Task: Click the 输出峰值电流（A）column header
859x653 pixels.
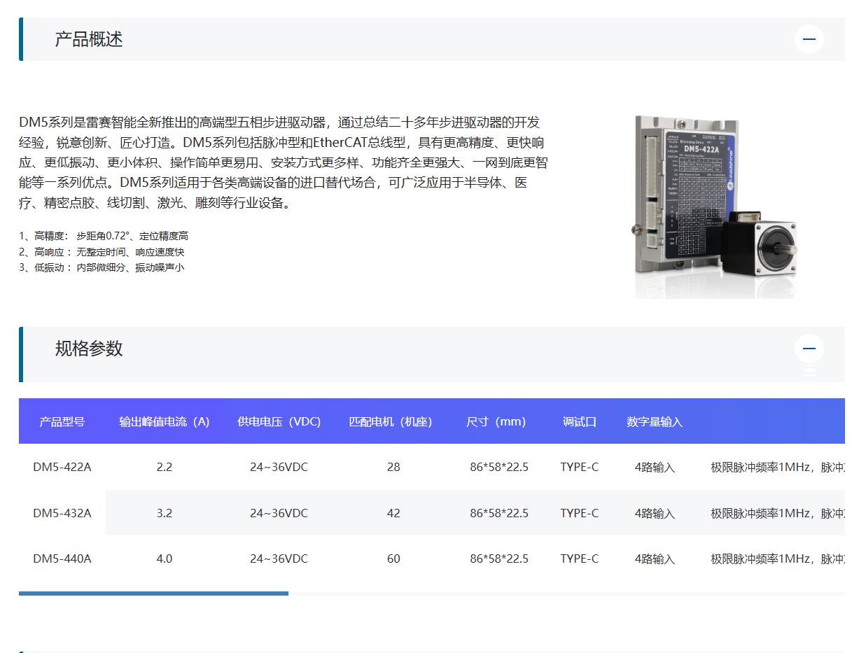Action: point(165,421)
